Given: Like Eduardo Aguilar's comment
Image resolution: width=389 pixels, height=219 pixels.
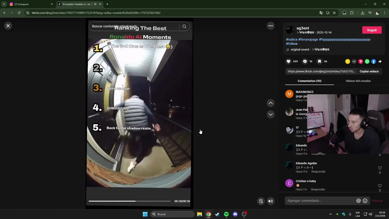Looking at the screenshot, I should click(x=380, y=168).
